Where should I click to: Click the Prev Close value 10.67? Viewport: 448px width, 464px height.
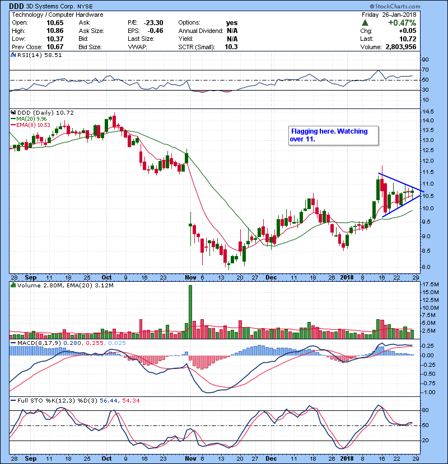point(55,47)
